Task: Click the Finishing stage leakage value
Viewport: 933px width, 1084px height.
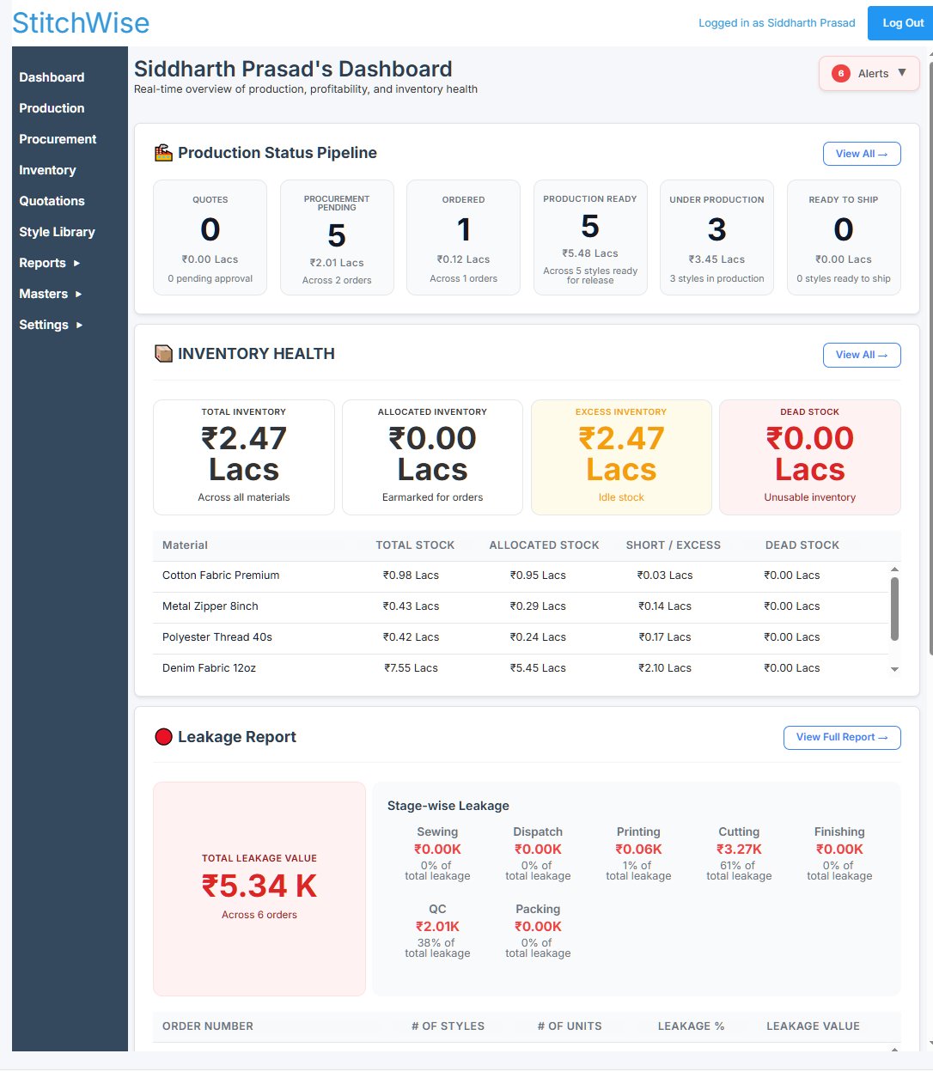Action: point(839,850)
